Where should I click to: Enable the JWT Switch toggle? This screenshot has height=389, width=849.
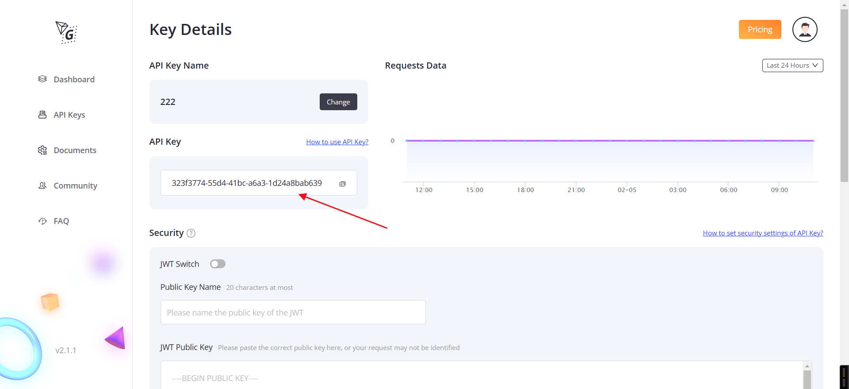click(218, 264)
